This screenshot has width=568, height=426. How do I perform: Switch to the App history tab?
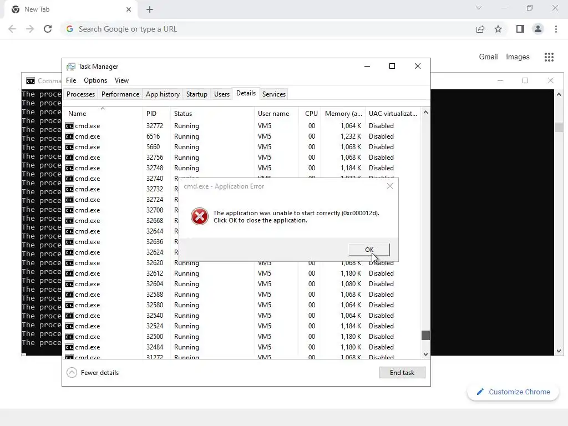[163, 94]
